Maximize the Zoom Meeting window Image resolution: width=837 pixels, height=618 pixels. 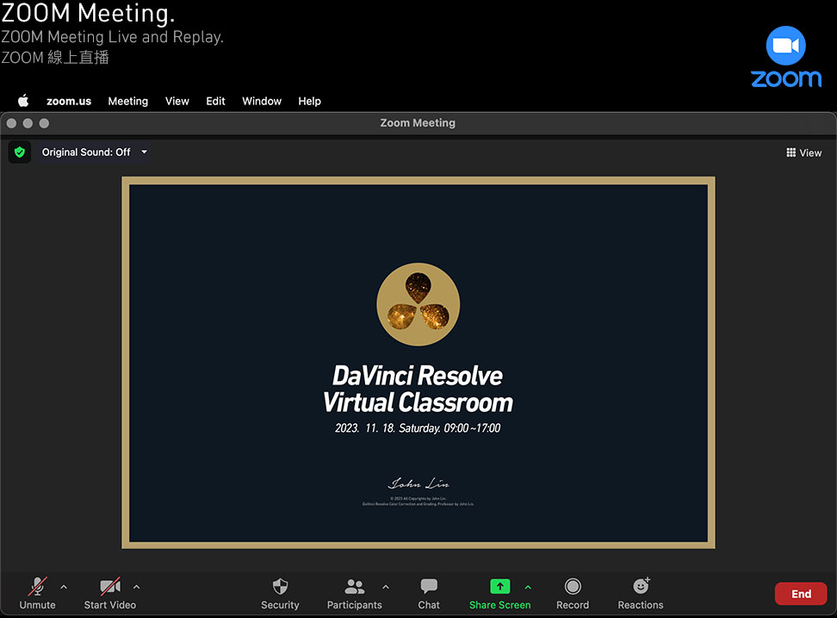(x=44, y=123)
